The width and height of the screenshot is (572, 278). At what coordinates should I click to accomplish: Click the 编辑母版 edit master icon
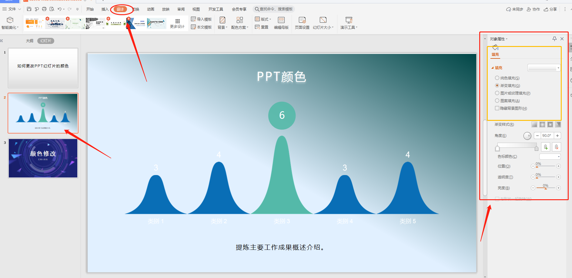coord(281,23)
